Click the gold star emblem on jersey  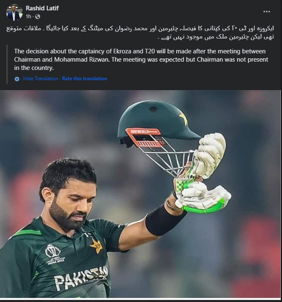96,246
